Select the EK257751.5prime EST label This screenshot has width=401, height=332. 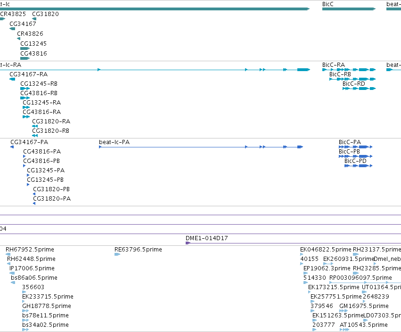(336, 297)
